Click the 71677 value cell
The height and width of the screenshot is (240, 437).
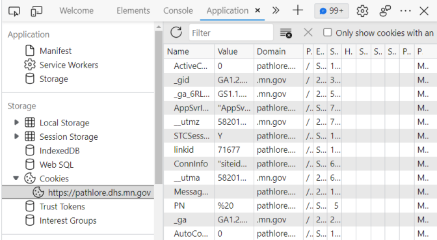234,150
